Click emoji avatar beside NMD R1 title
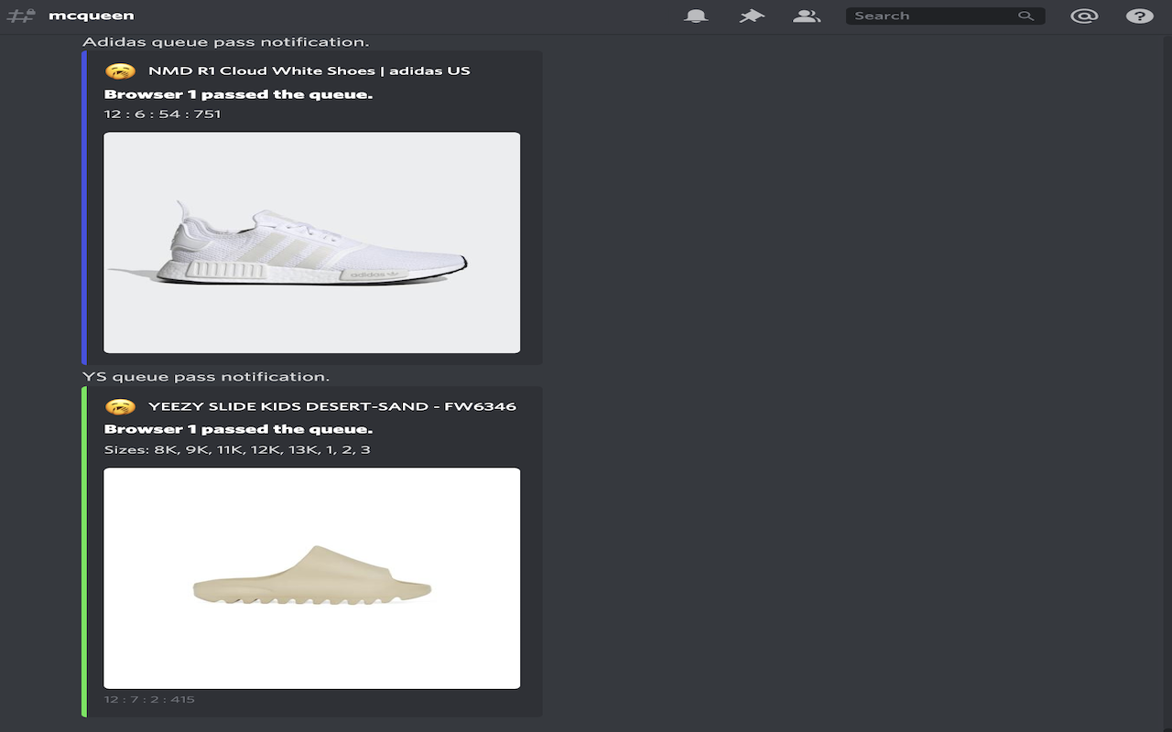Image resolution: width=1172 pixels, height=732 pixels. pyautogui.click(x=121, y=70)
